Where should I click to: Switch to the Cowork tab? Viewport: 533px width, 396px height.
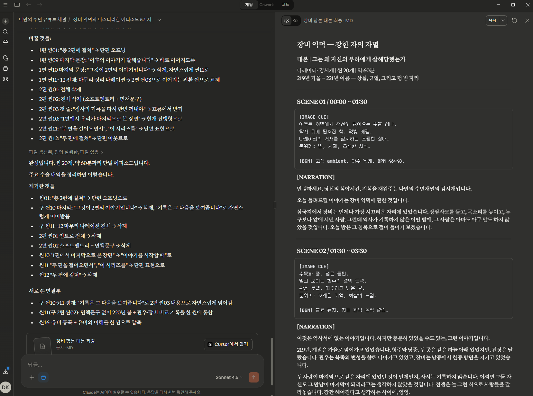click(x=267, y=5)
